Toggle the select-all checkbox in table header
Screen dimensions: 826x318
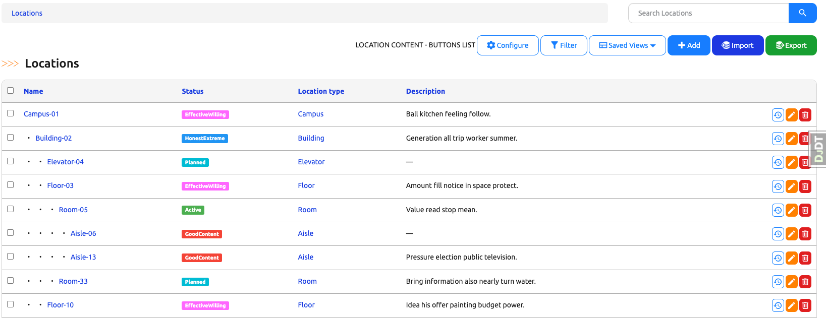[x=11, y=91]
